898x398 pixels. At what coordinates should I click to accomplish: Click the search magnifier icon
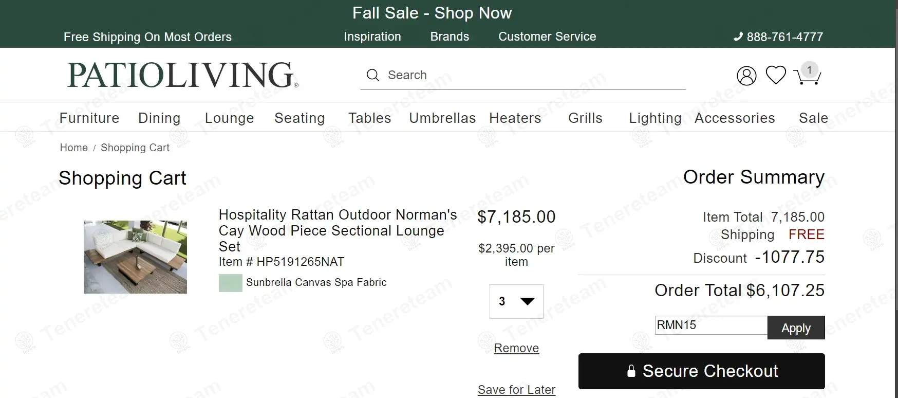click(x=373, y=76)
